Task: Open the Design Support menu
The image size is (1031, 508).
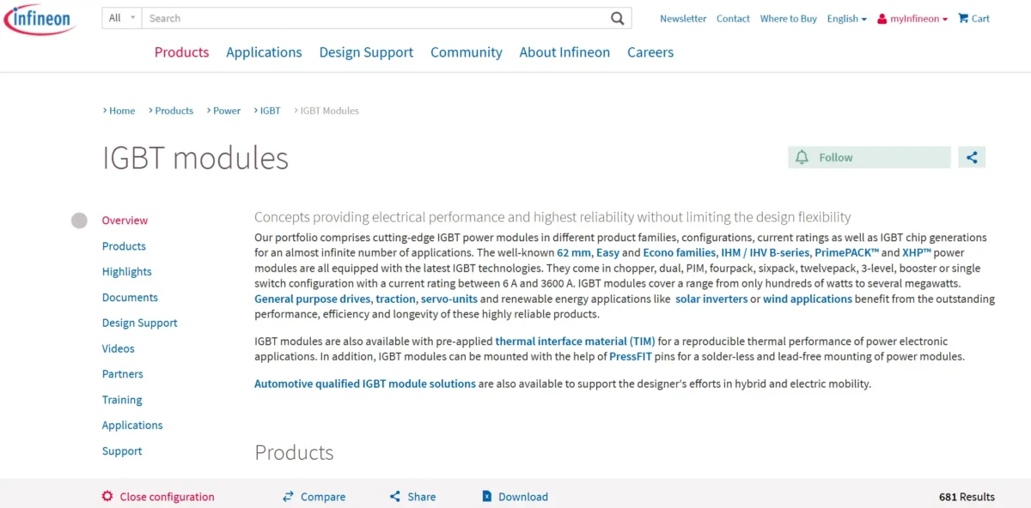Action: pos(366,52)
